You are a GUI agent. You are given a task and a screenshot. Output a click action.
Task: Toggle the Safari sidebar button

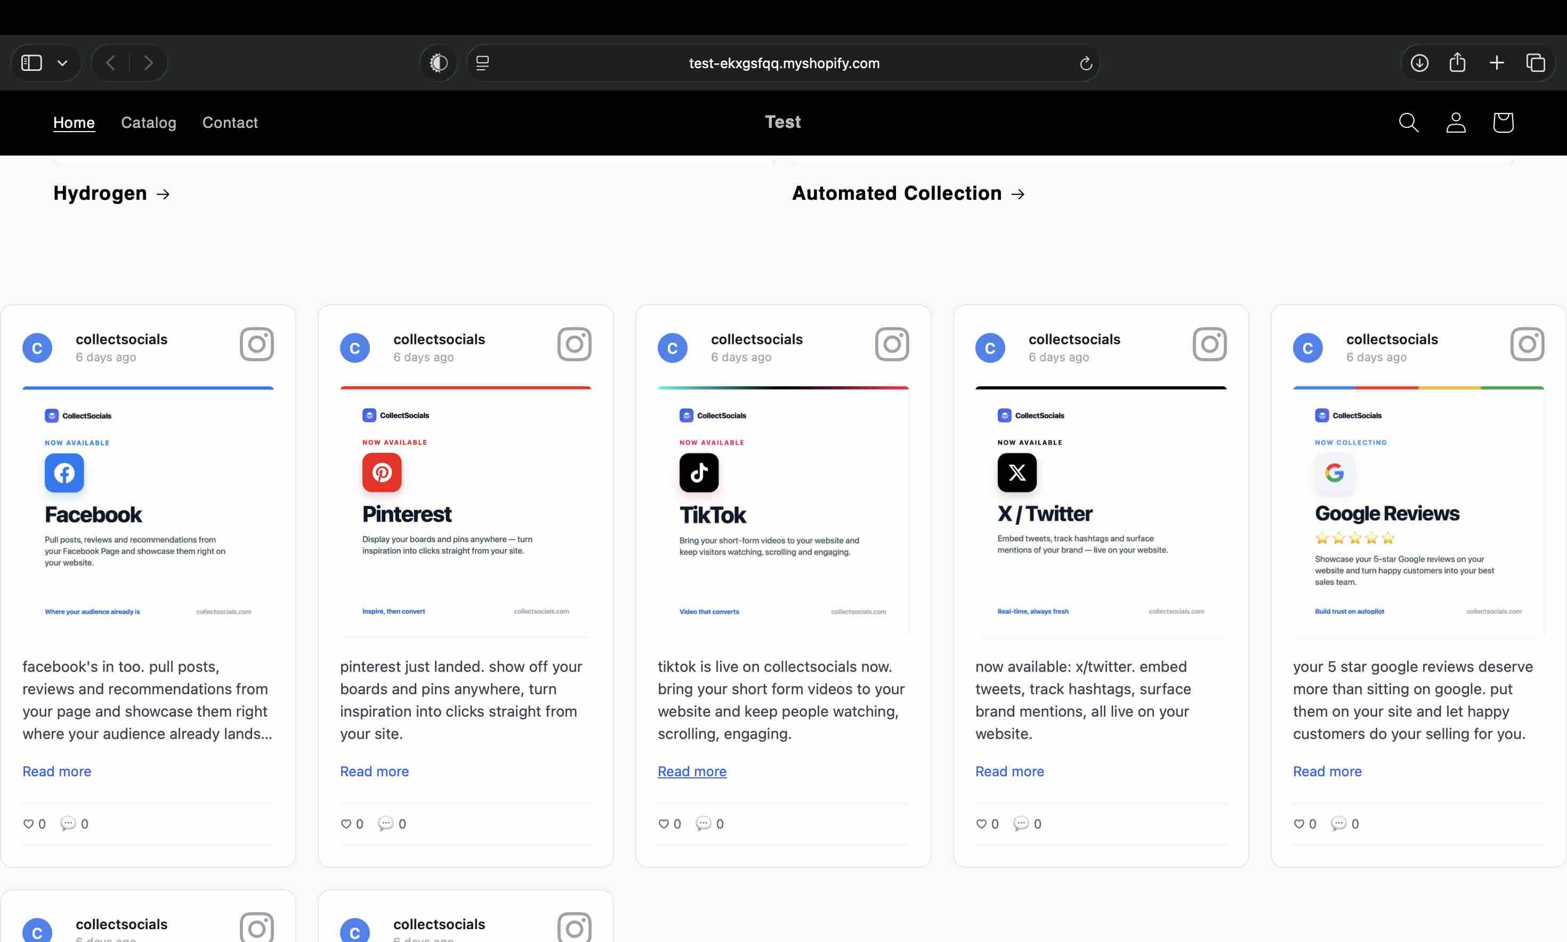pos(32,63)
